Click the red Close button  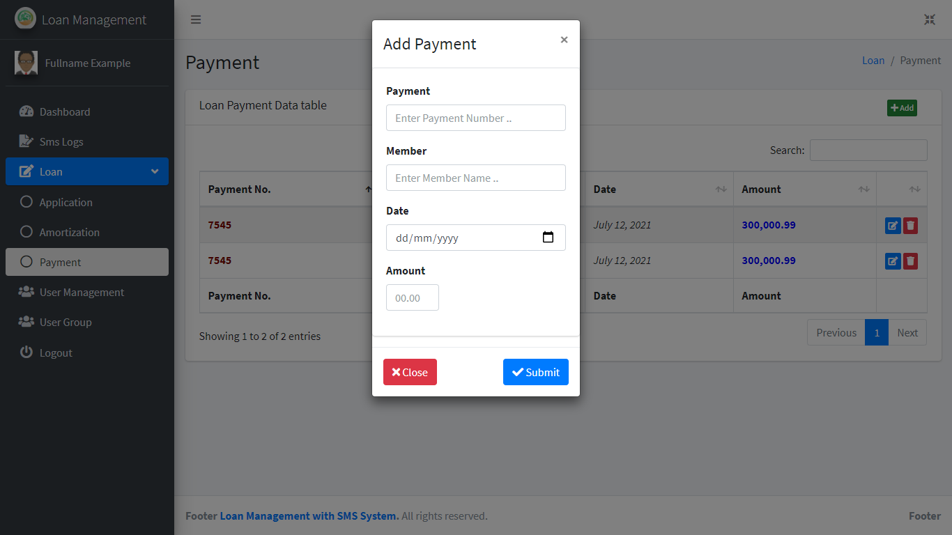[410, 372]
